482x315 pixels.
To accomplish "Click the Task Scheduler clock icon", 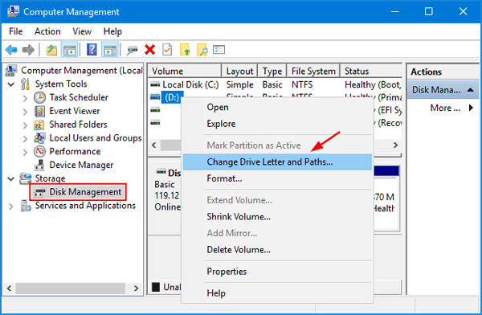I will 39,97.
